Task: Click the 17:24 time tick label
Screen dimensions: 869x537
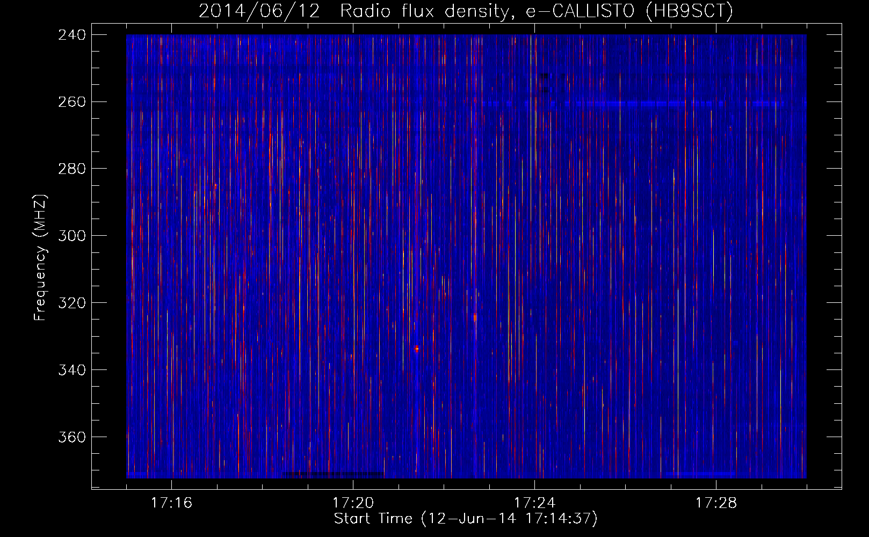Action: (x=534, y=503)
